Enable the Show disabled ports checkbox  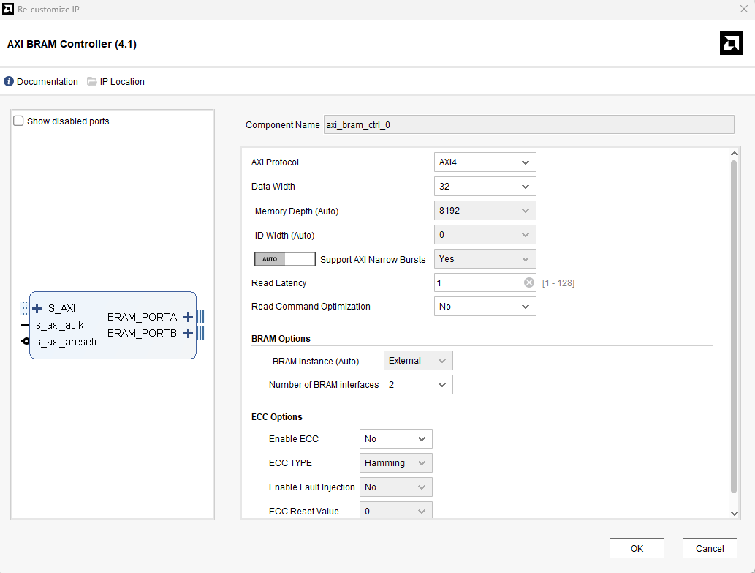coord(18,121)
